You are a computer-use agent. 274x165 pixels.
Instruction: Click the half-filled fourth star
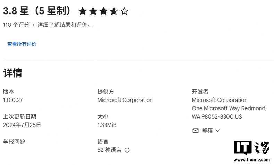(x=114, y=11)
